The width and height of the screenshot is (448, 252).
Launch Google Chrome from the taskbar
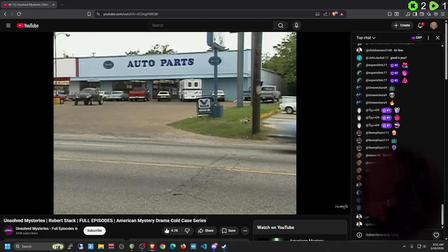coord(162,246)
